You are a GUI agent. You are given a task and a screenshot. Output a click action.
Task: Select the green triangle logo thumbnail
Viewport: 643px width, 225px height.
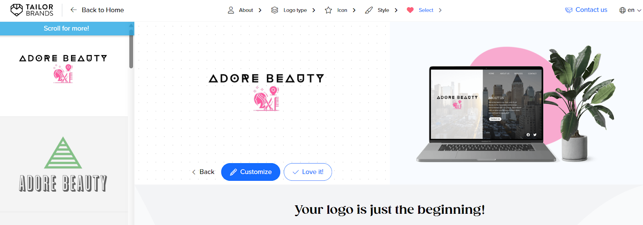[63, 164]
